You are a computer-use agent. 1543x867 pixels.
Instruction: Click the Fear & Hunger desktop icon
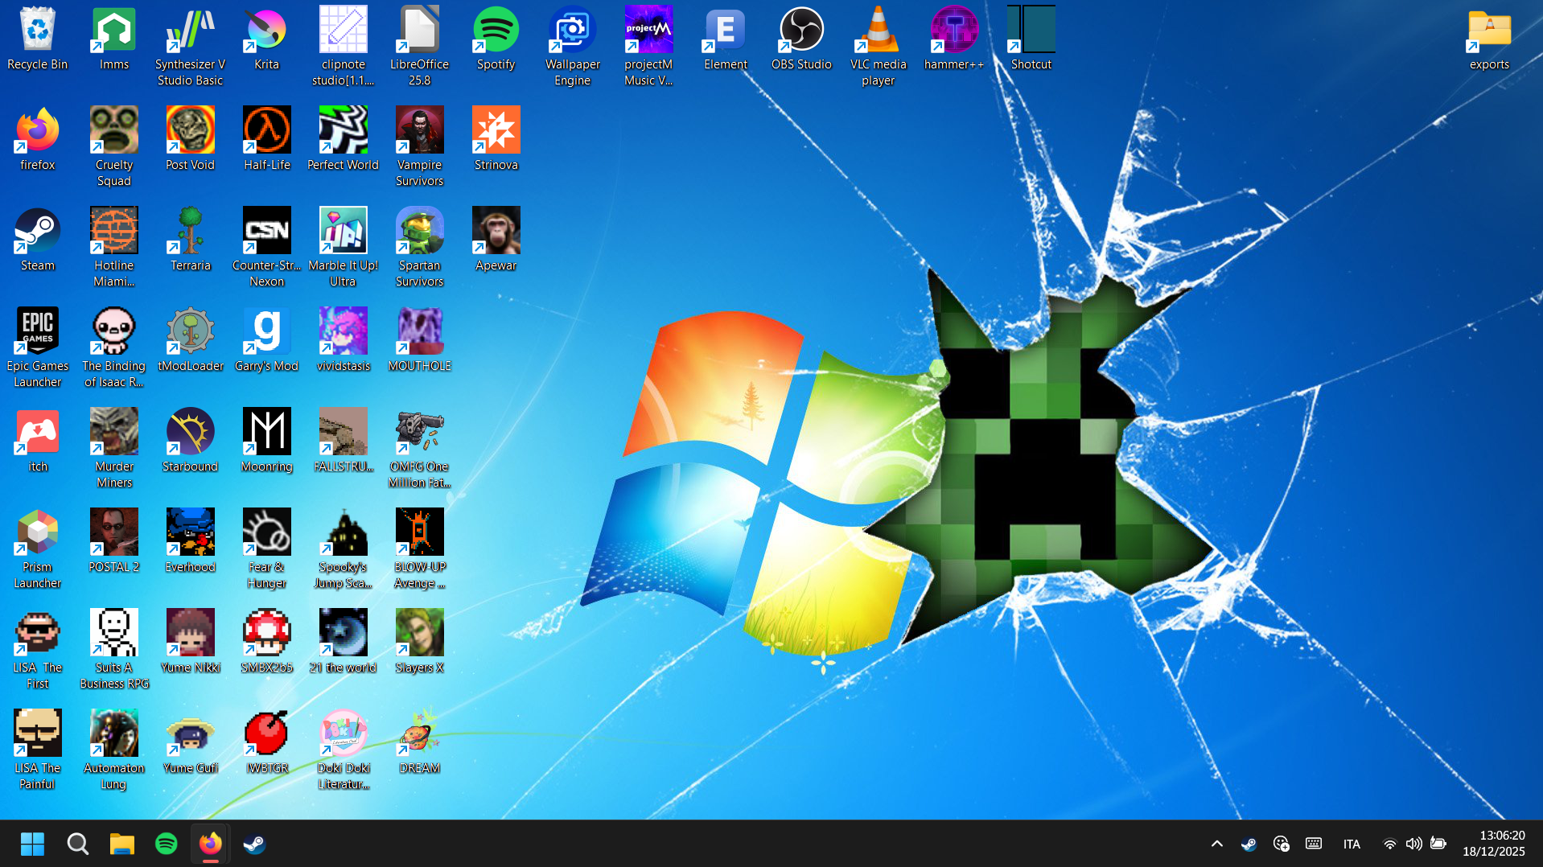coord(266,549)
